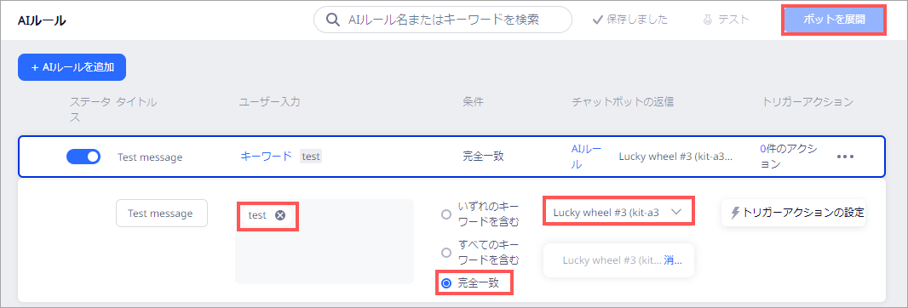Click the AIルール page heading

[42, 20]
